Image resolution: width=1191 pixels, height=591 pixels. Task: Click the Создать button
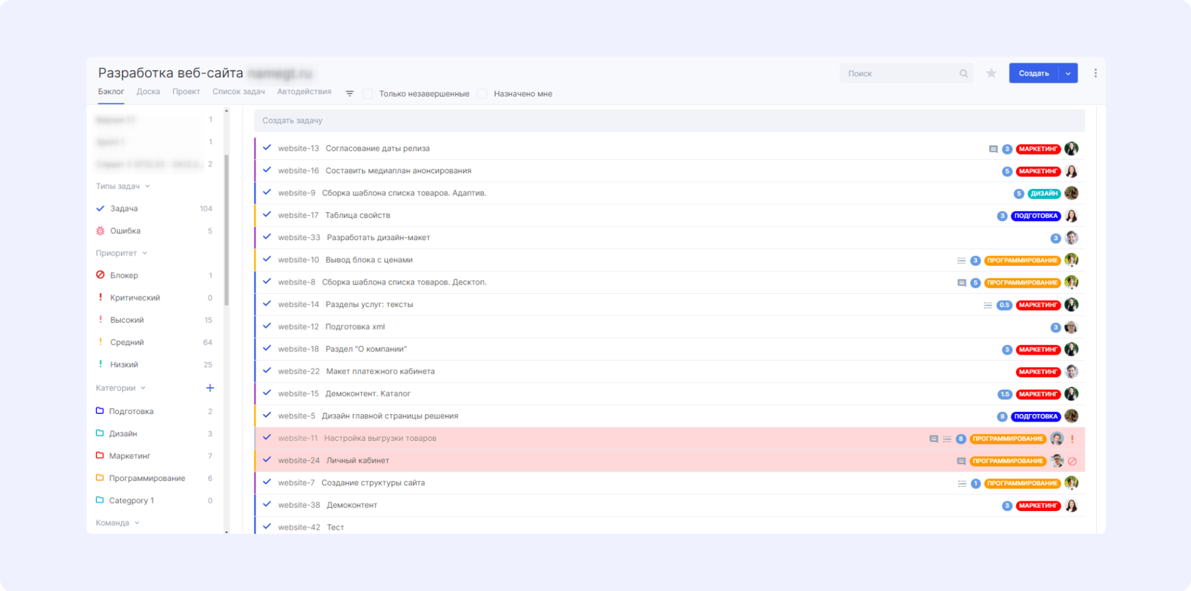(x=1034, y=73)
